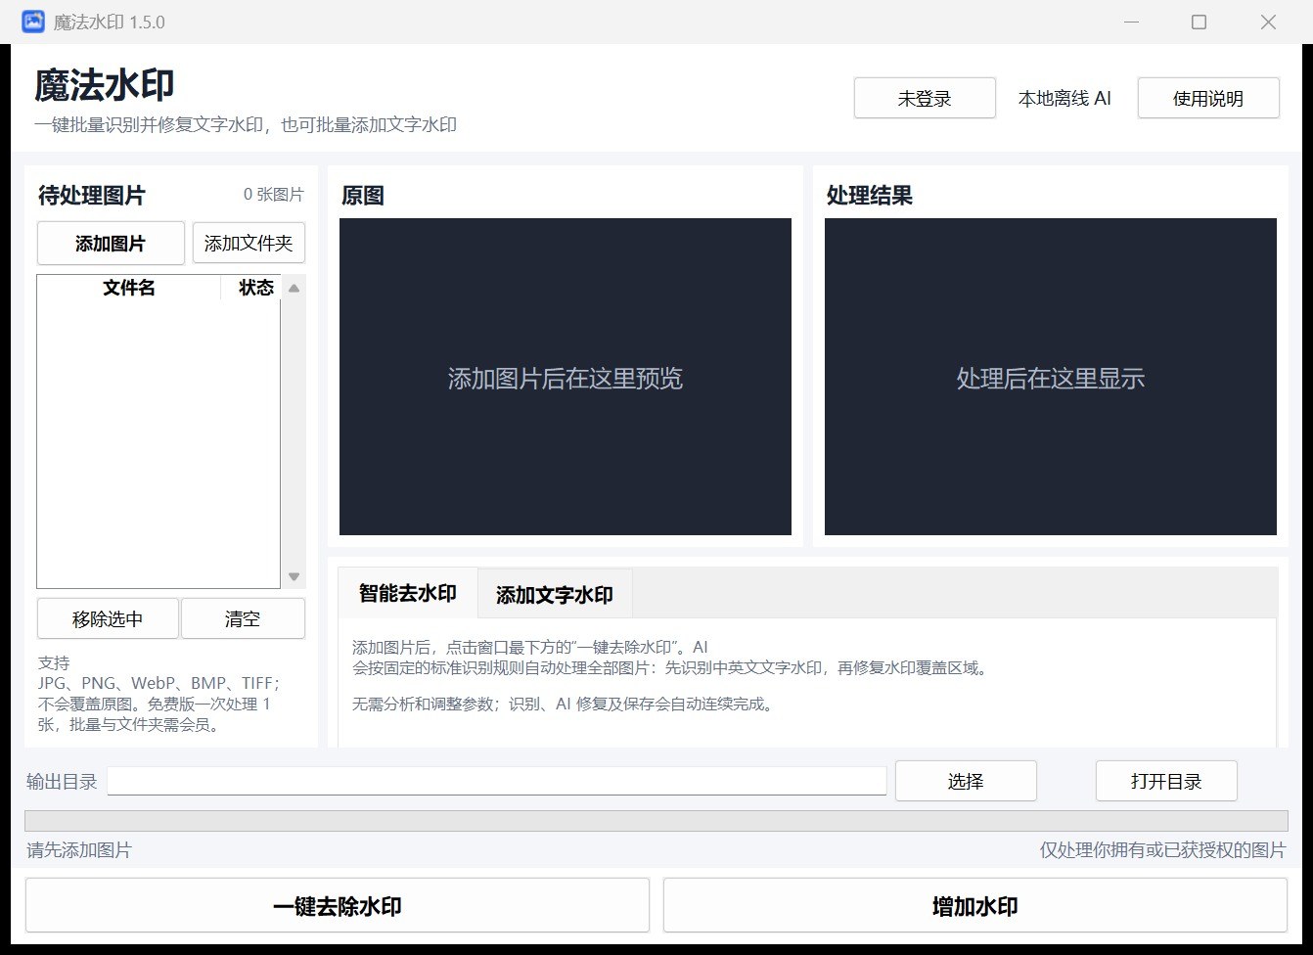The width and height of the screenshot is (1313, 955).
Task: Click the 文件名 column header
Action: pos(129,288)
